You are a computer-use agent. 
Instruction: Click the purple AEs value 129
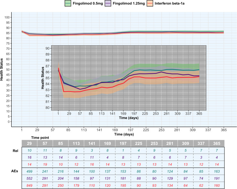click(170, 178)
